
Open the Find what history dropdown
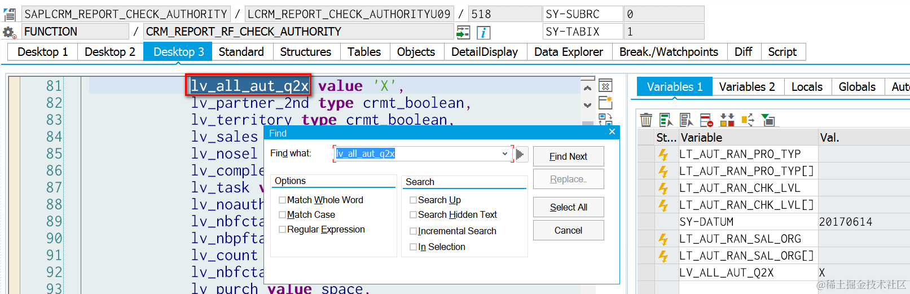point(504,153)
